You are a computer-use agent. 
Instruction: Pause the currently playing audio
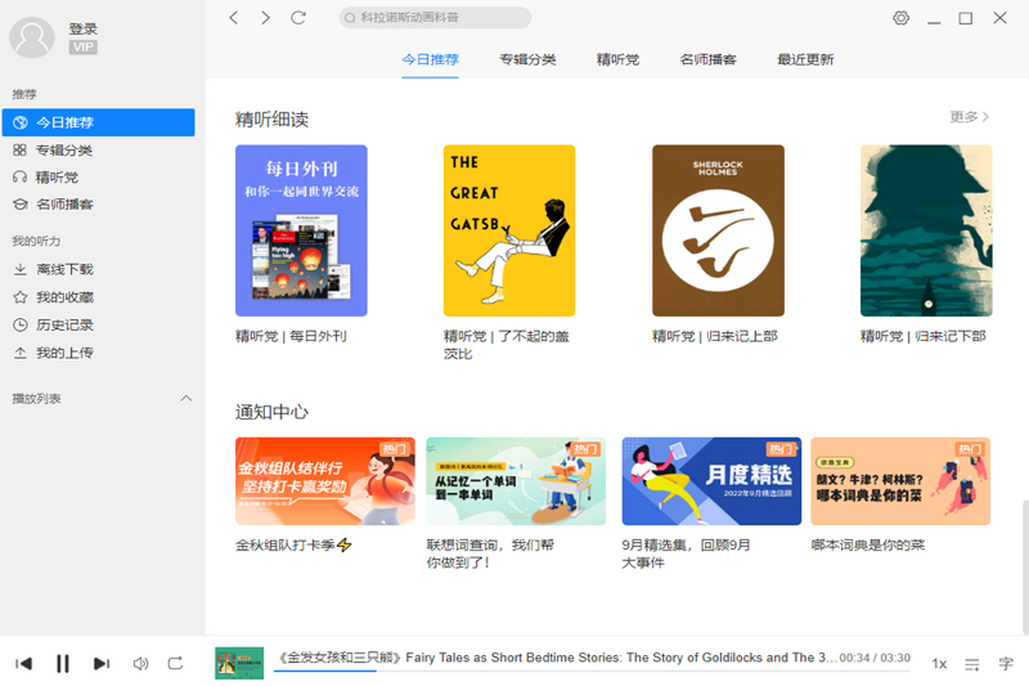pyautogui.click(x=63, y=663)
